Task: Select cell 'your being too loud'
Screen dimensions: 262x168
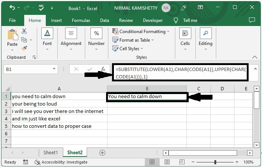Action: (x=59, y=104)
